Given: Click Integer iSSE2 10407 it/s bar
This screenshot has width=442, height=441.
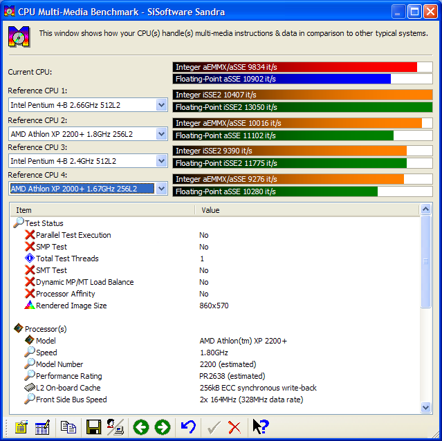Looking at the screenshot, I should coord(302,95).
